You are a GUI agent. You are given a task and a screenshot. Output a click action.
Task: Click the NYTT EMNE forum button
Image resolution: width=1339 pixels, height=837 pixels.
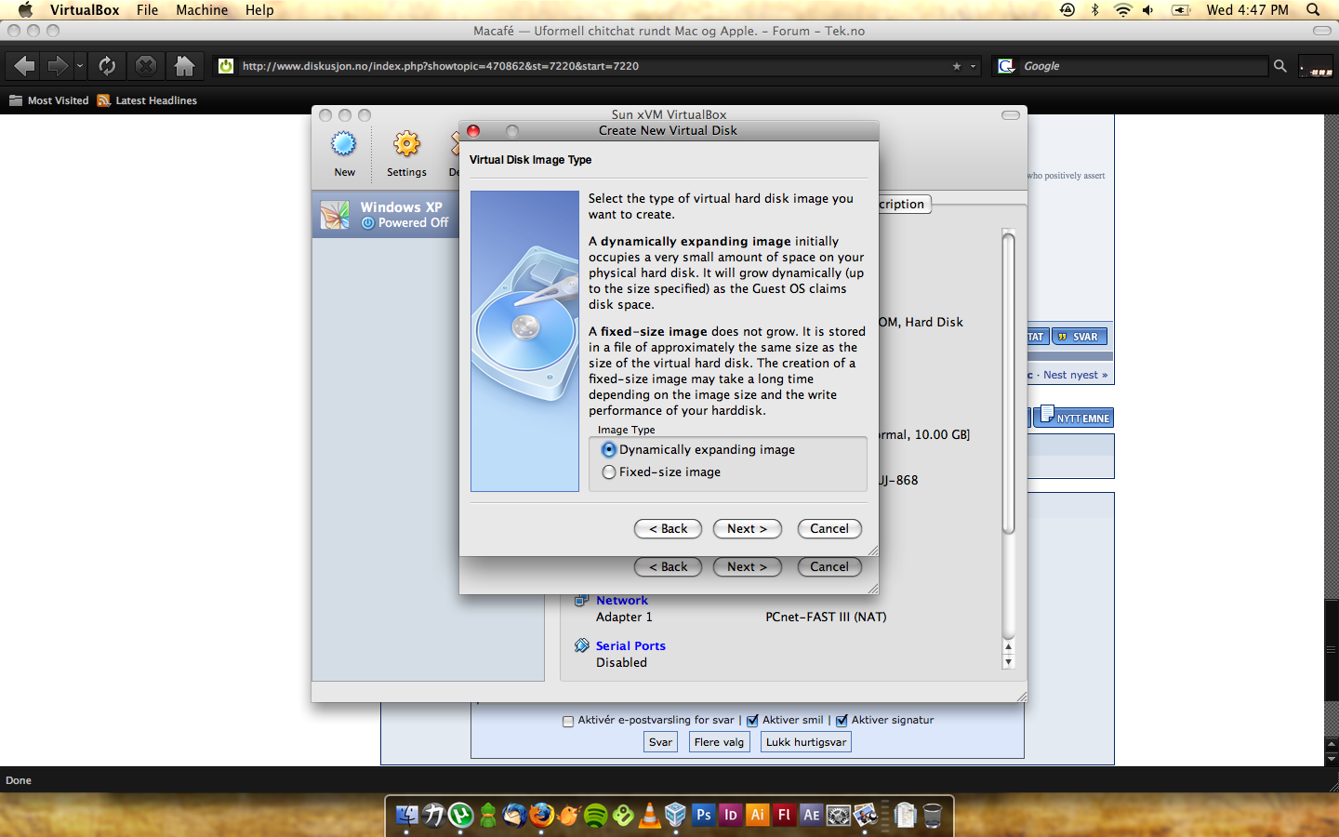pos(1075,418)
